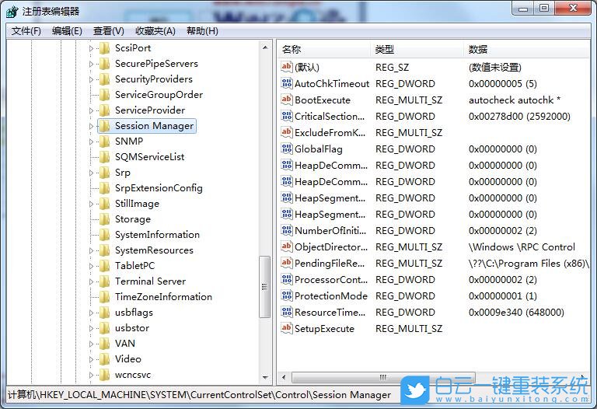
Task: Expand the SNMP tree node
Action: [91, 142]
